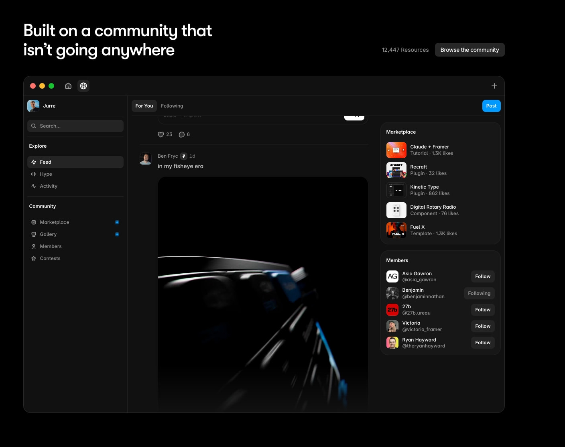Screen dimensions: 565x447
Task: Click the home icon in title bar
Action: pos(68,86)
